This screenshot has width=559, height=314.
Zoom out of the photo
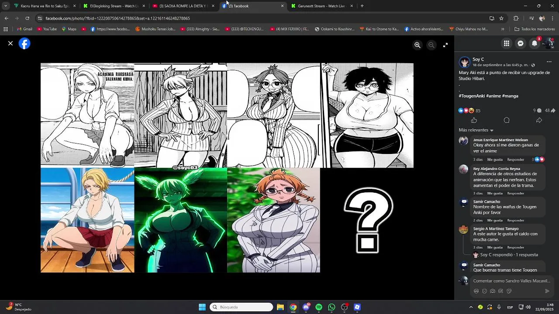(x=431, y=45)
